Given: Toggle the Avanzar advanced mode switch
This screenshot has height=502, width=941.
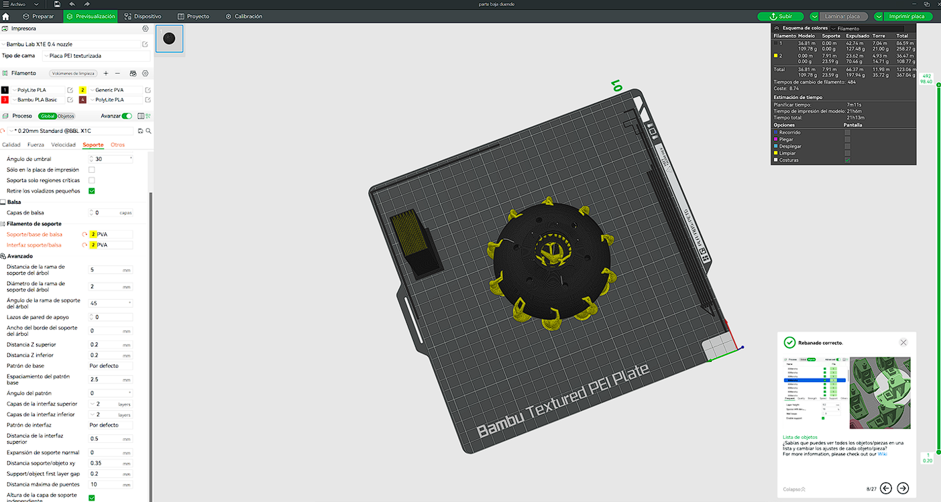Looking at the screenshot, I should (x=127, y=116).
